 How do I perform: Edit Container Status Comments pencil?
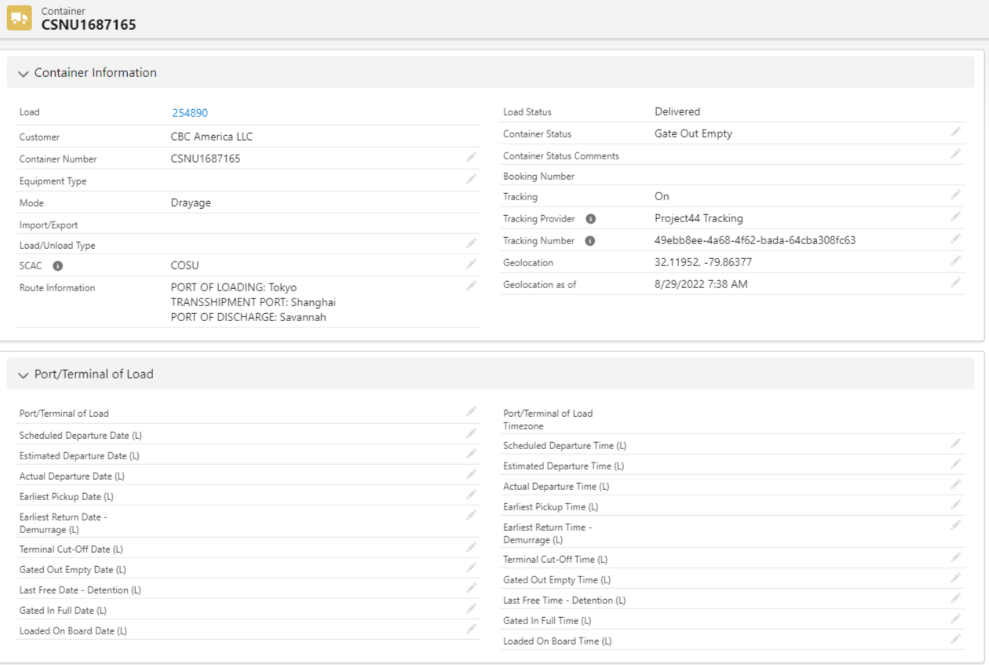(955, 154)
